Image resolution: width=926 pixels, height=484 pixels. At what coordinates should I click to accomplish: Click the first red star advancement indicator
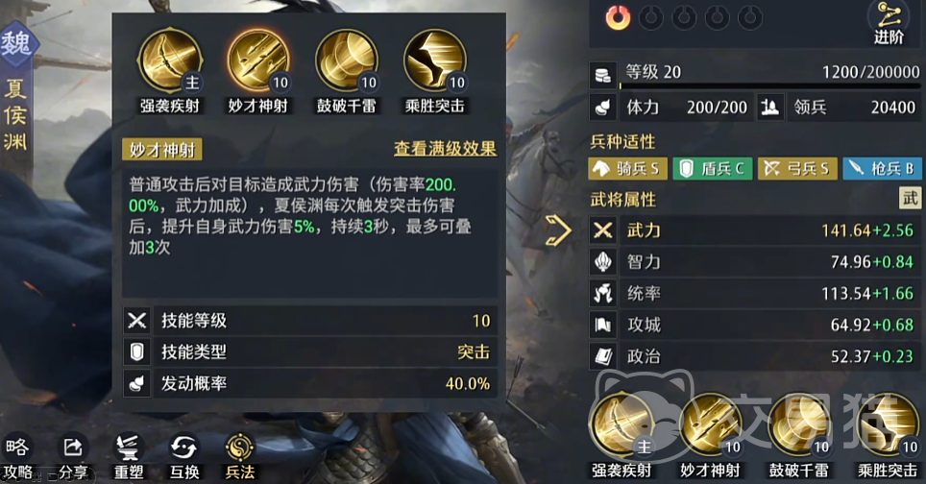(618, 17)
